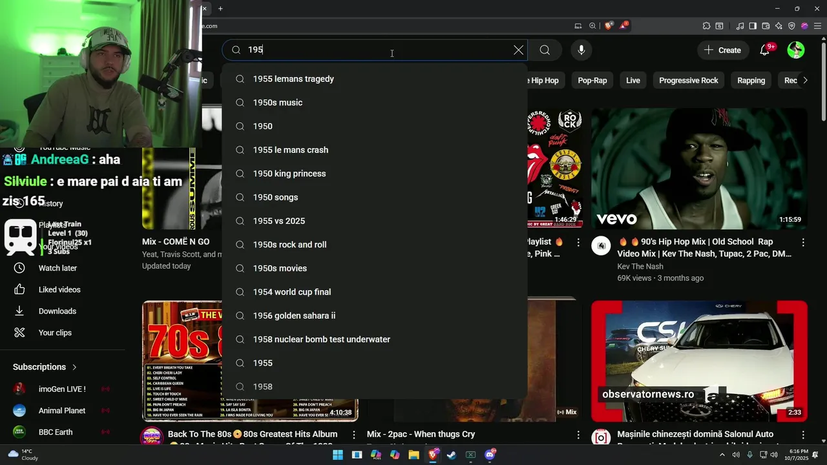This screenshot has height=465, width=827.
Task: Select suggestion "1950s music"
Action: pyautogui.click(x=375, y=103)
